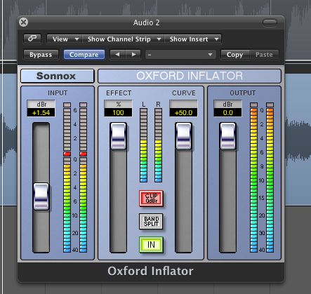Click the INPUT fader handle
This screenshot has width=311, height=294.
41,196
